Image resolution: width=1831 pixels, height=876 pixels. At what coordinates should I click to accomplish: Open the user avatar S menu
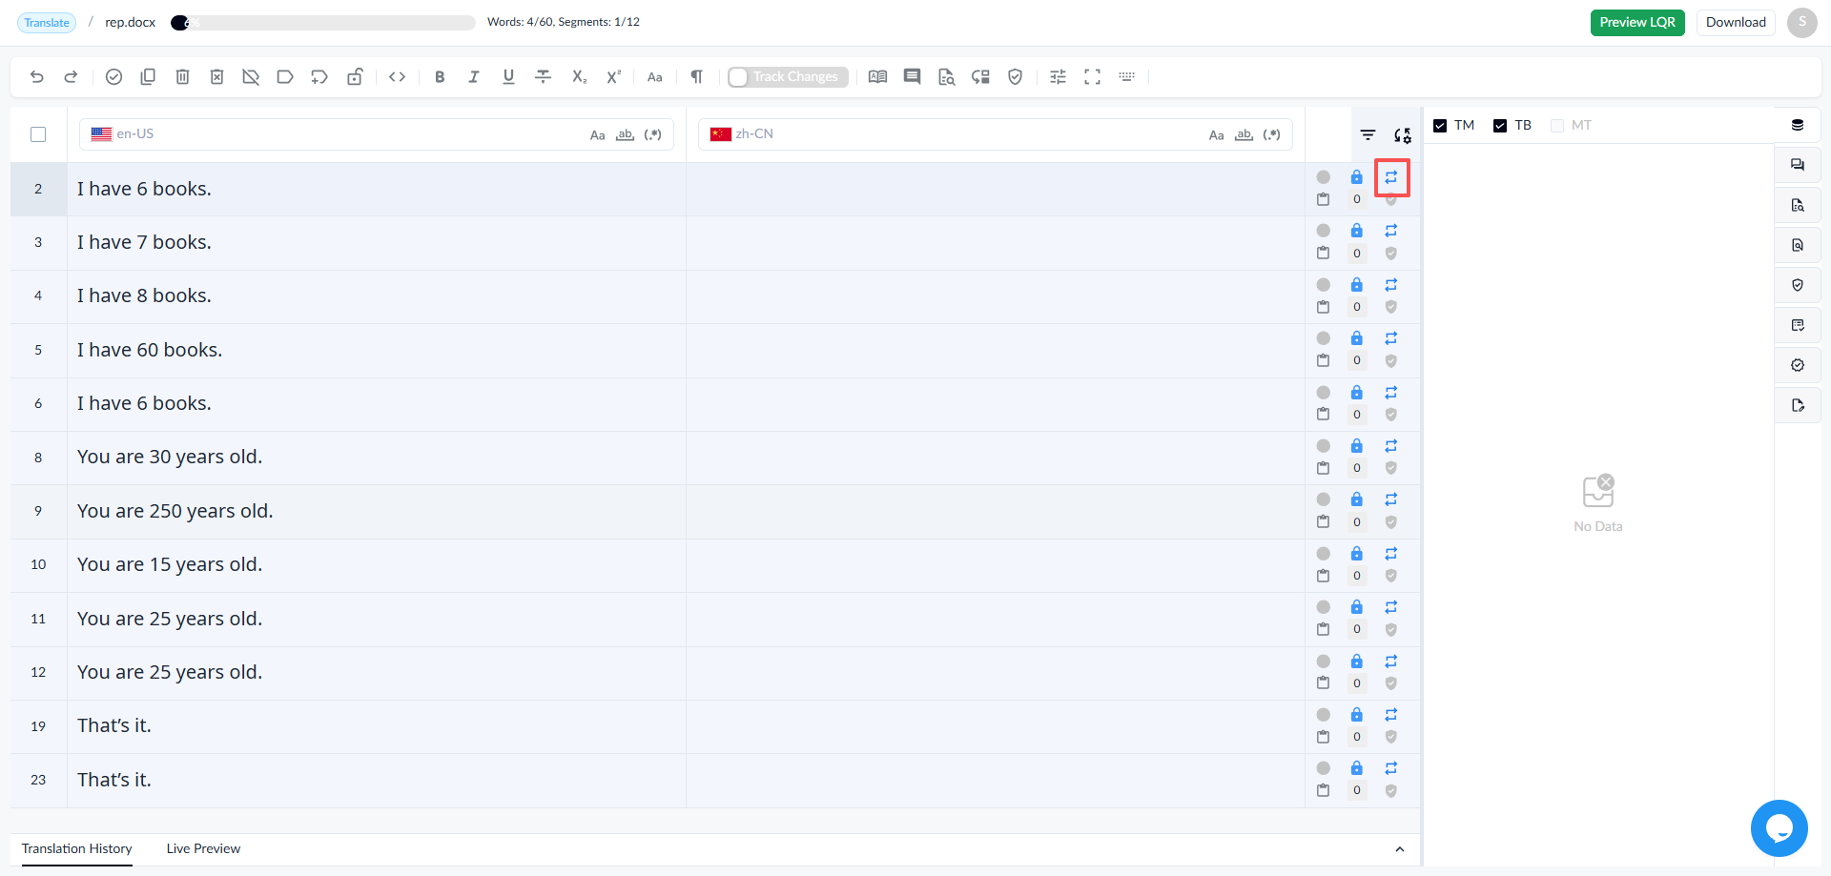[1802, 23]
